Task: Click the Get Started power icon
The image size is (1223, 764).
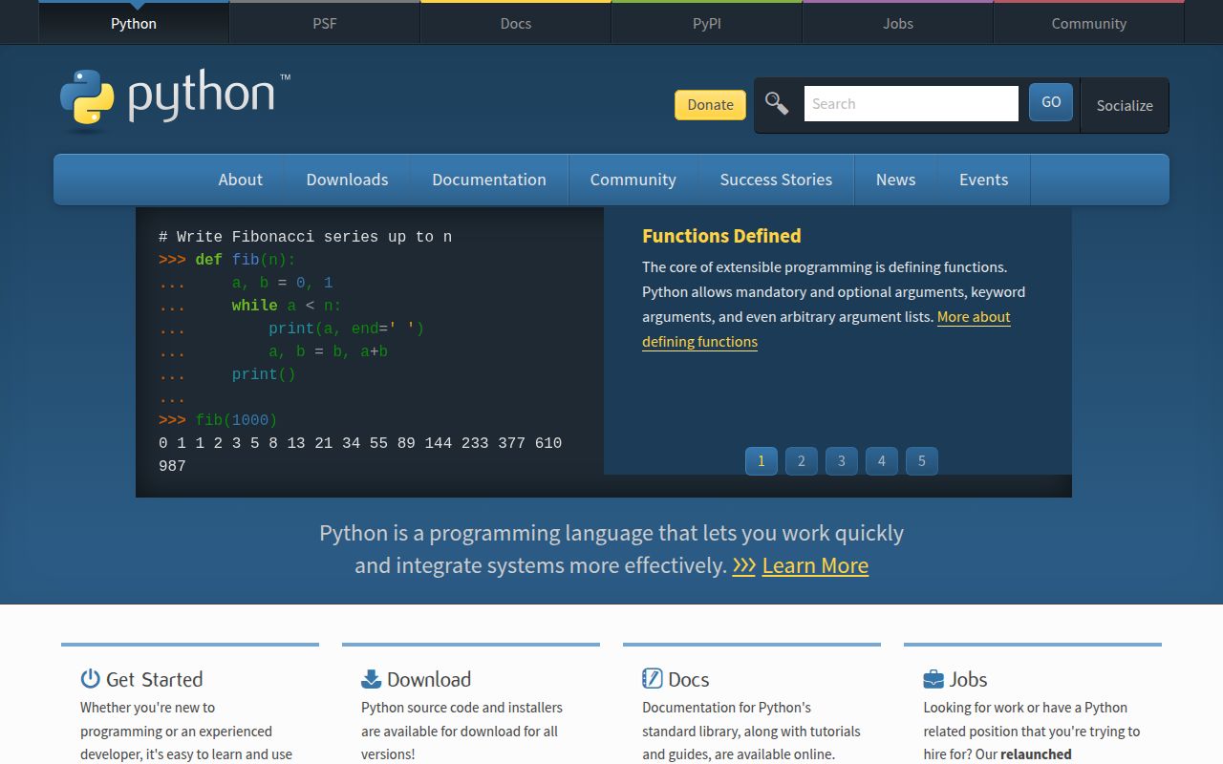Action: 90,679
